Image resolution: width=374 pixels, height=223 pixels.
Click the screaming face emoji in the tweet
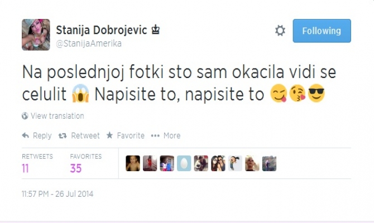point(80,95)
